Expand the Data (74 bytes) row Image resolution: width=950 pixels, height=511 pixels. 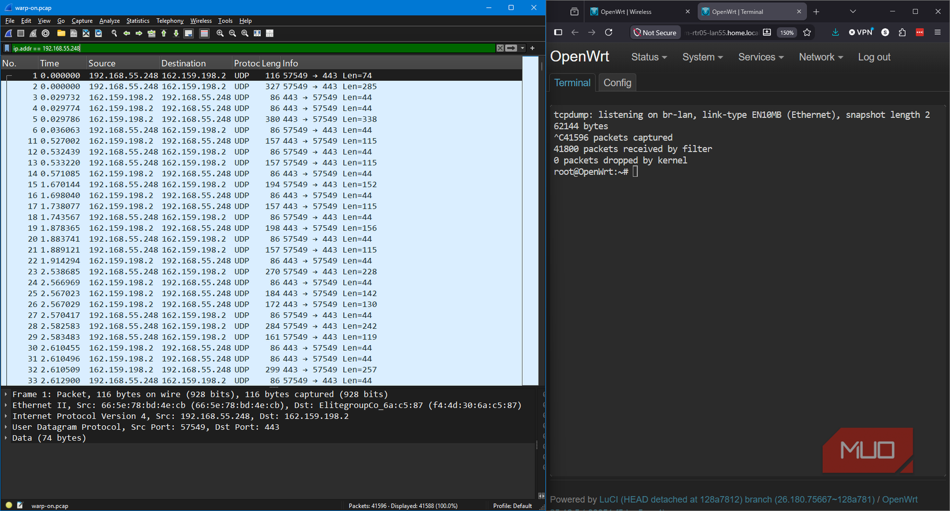(6, 438)
